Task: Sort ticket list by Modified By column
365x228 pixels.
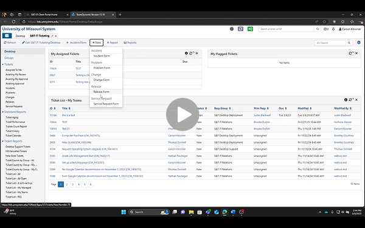Action: click(342, 108)
